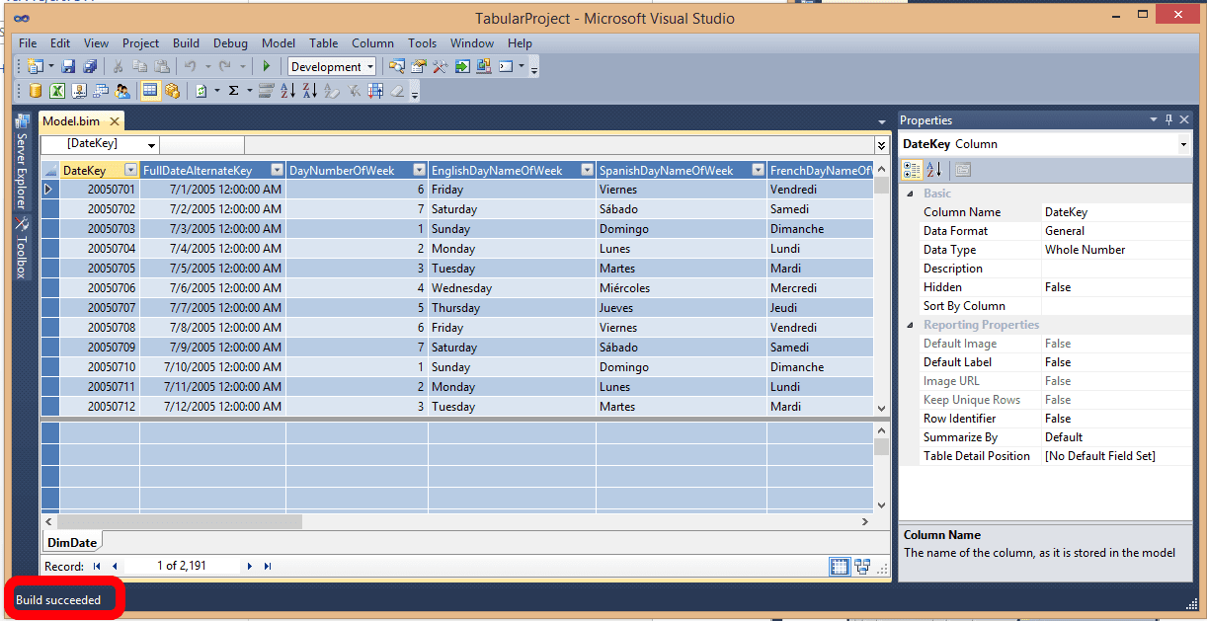Click the AutoSum sigma icon
The image size is (1207, 621).
click(234, 91)
